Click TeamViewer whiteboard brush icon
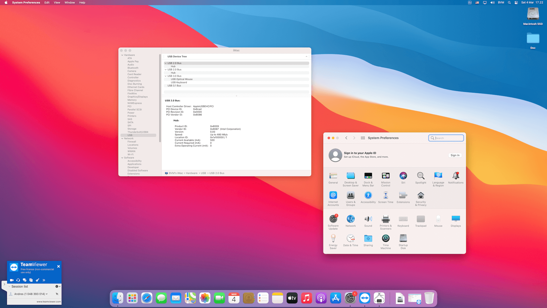547x308 pixels. (x=37, y=280)
